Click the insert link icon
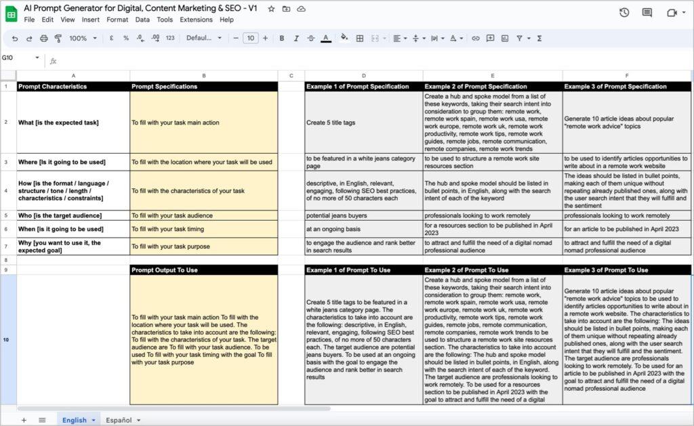Screen dimensions: 694x426 coord(475,39)
